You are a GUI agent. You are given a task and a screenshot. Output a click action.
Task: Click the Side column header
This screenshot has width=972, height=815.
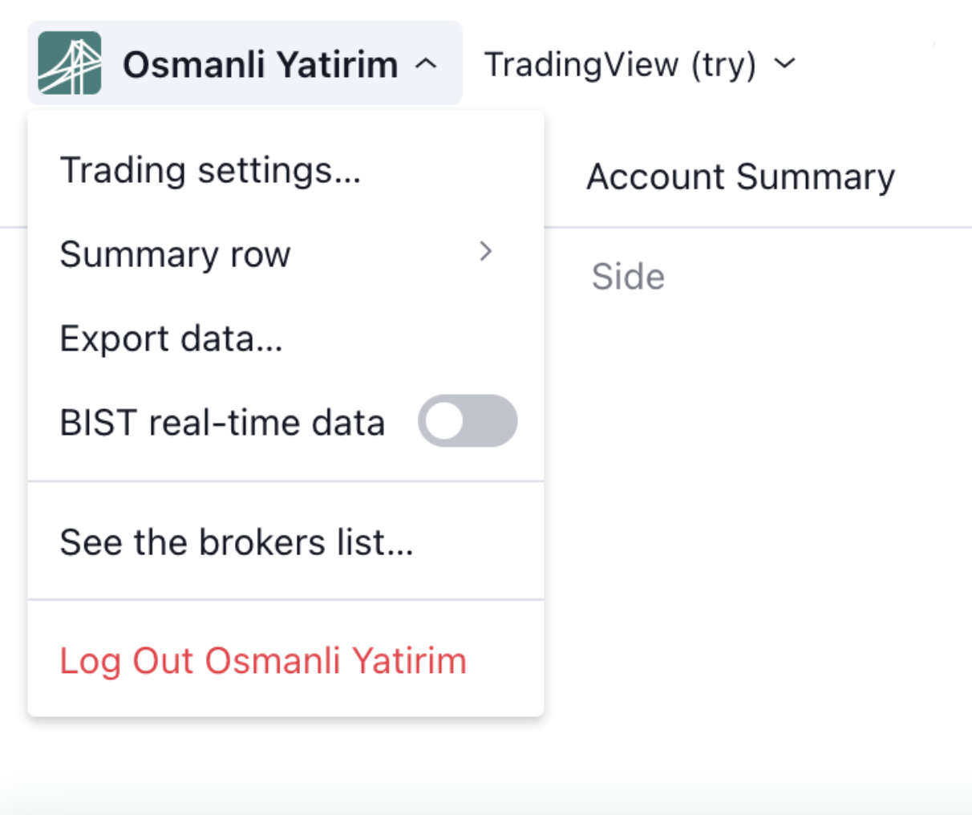pyautogui.click(x=628, y=277)
